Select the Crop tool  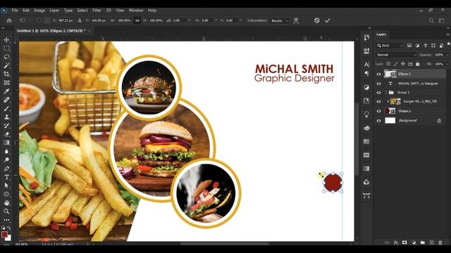click(6, 74)
